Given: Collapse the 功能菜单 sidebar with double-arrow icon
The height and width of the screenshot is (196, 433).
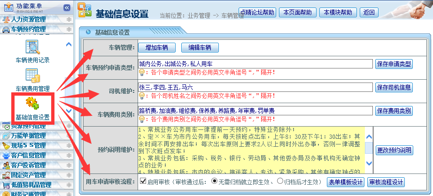Looking at the screenshot, I should pos(67,8).
